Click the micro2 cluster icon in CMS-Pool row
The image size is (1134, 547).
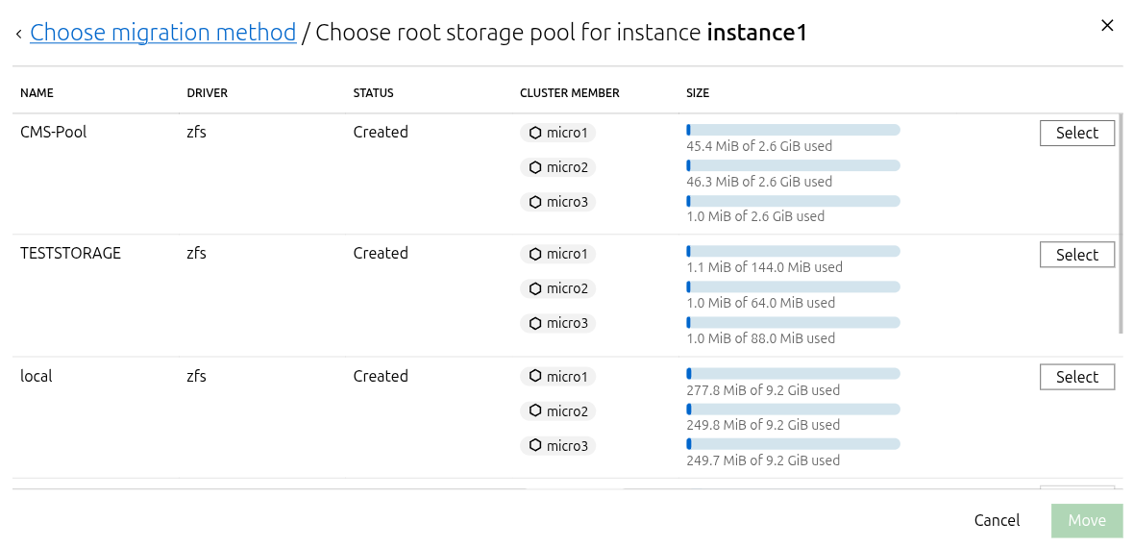click(535, 167)
